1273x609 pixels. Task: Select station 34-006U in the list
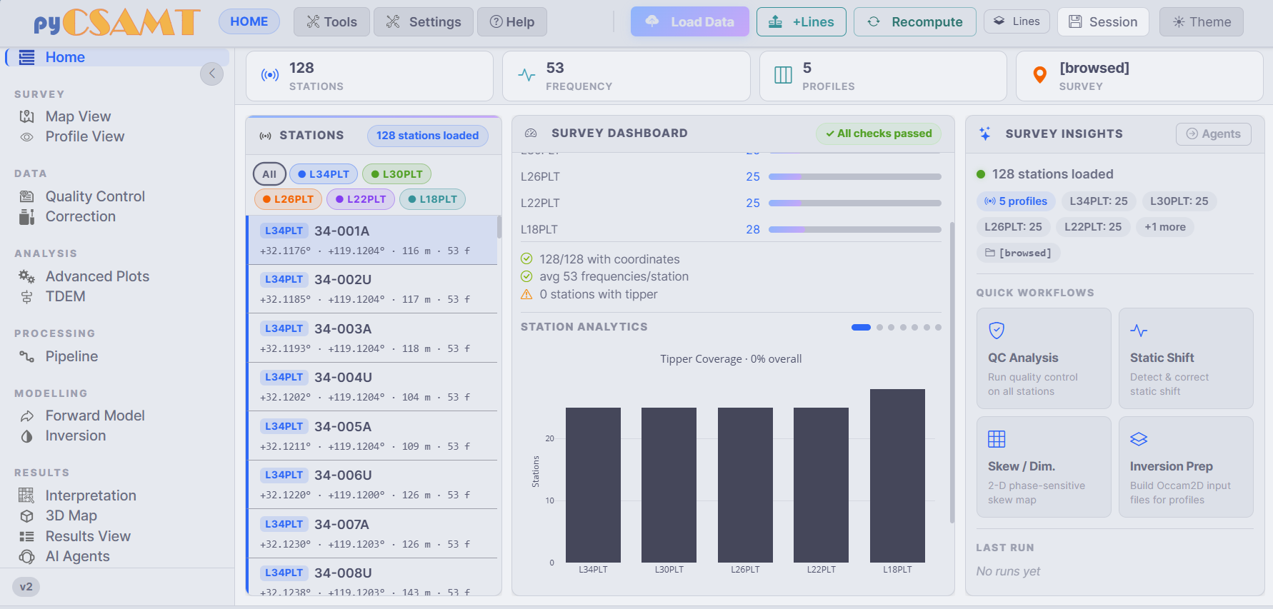(x=372, y=484)
